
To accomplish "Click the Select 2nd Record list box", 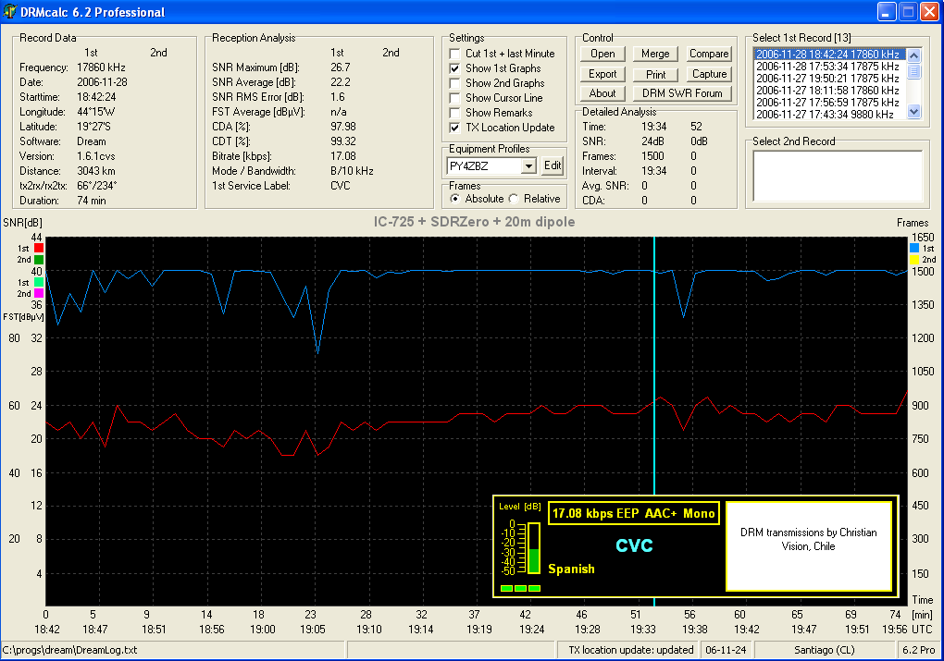I will tap(837, 175).
